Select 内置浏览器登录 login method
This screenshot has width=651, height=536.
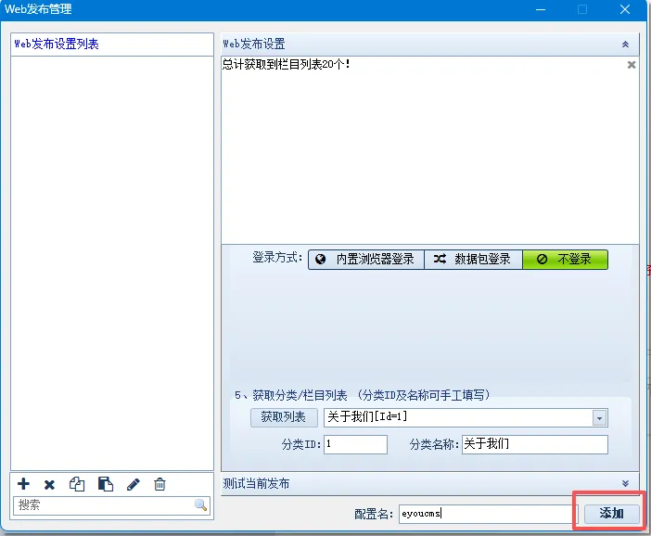tap(365, 260)
